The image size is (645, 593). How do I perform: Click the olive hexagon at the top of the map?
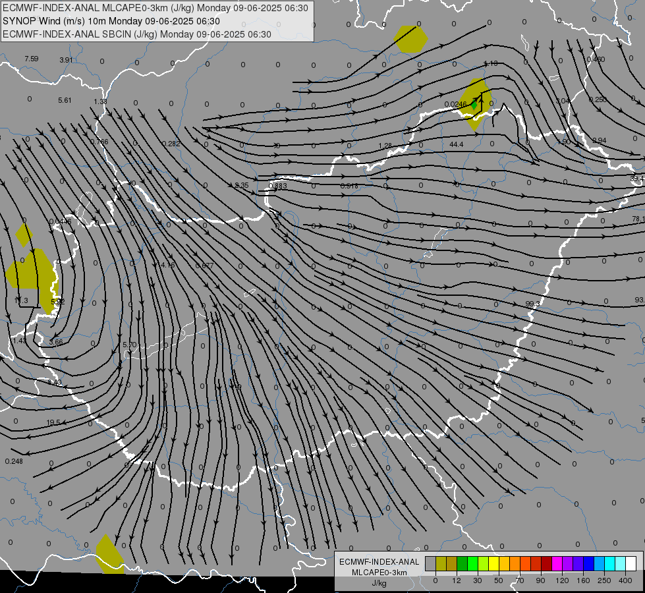pyautogui.click(x=410, y=39)
